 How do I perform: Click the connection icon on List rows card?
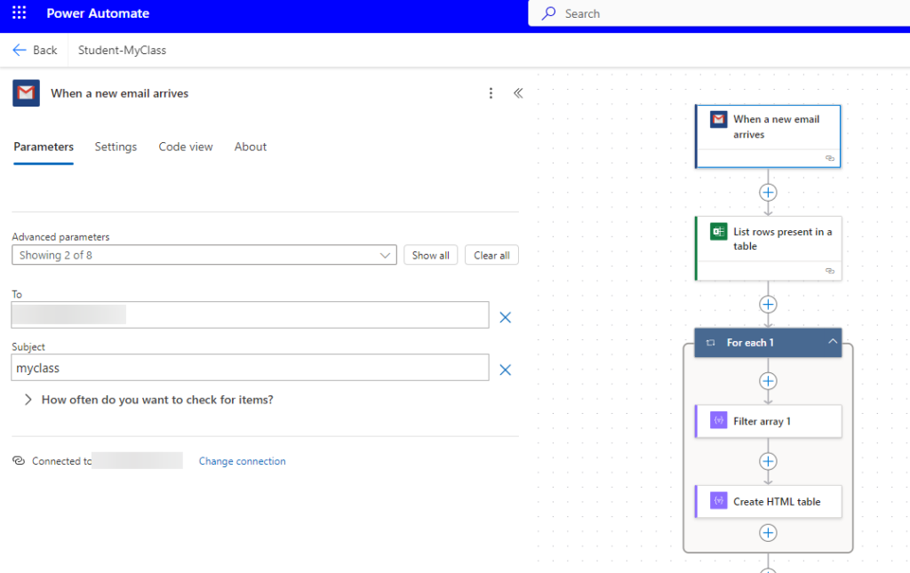[830, 271]
